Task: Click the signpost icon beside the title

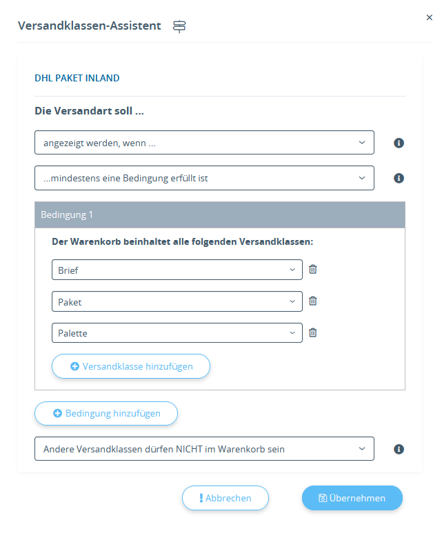Action: click(179, 26)
